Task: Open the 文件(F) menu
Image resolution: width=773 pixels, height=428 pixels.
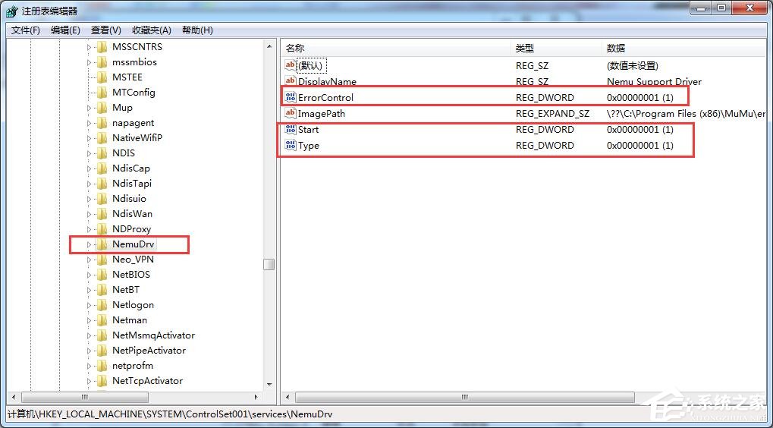Action: click(x=26, y=30)
